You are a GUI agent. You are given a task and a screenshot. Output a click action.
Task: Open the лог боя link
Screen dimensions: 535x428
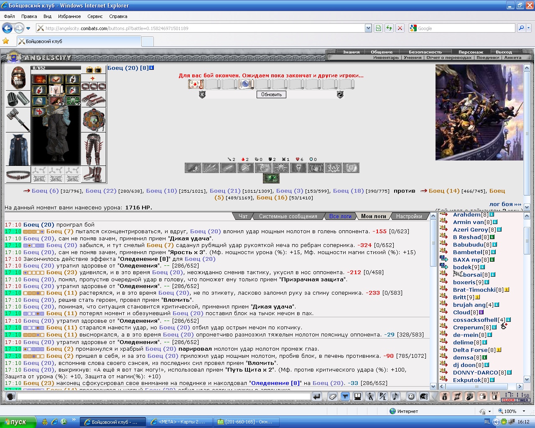(x=505, y=204)
